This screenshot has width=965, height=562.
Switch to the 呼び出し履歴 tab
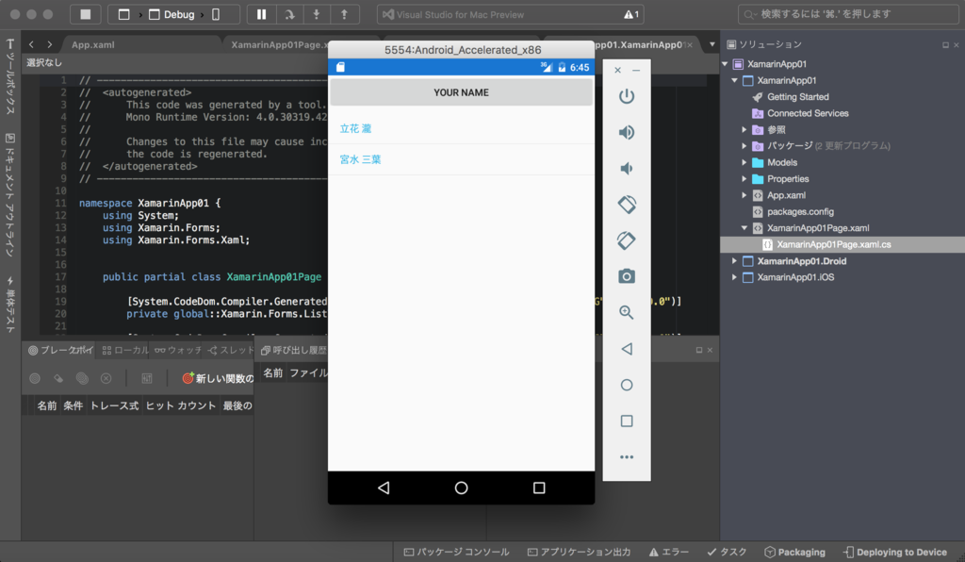[x=294, y=350]
